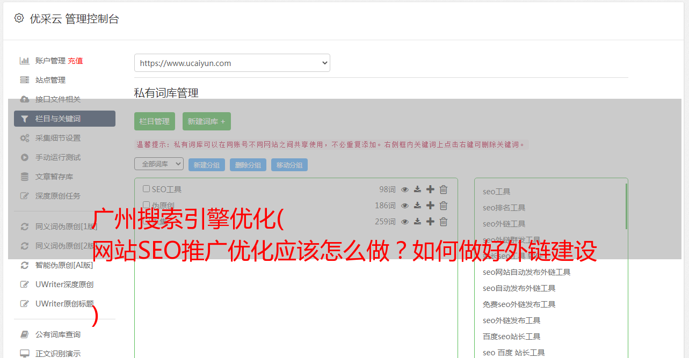Click the plus icon in 259词 row
Viewport: 689px width, 358px height.
[430, 222]
